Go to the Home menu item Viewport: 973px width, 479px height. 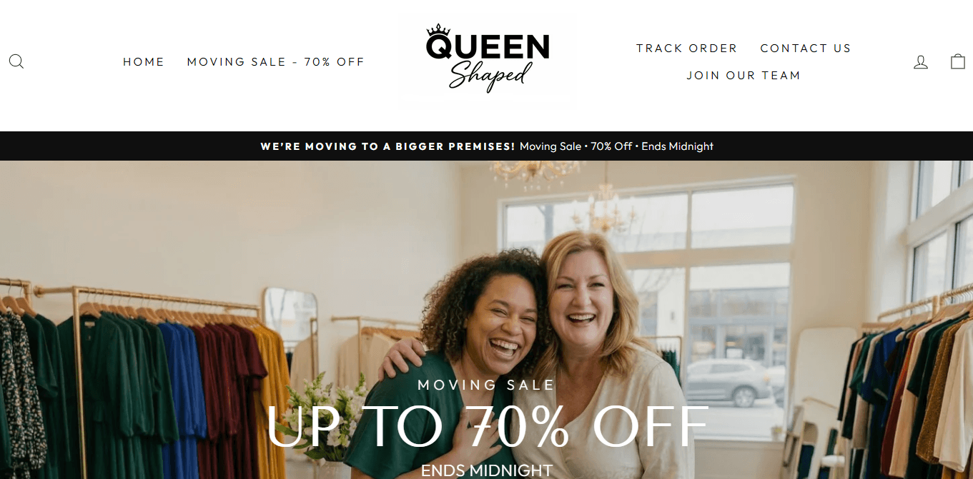tap(144, 62)
